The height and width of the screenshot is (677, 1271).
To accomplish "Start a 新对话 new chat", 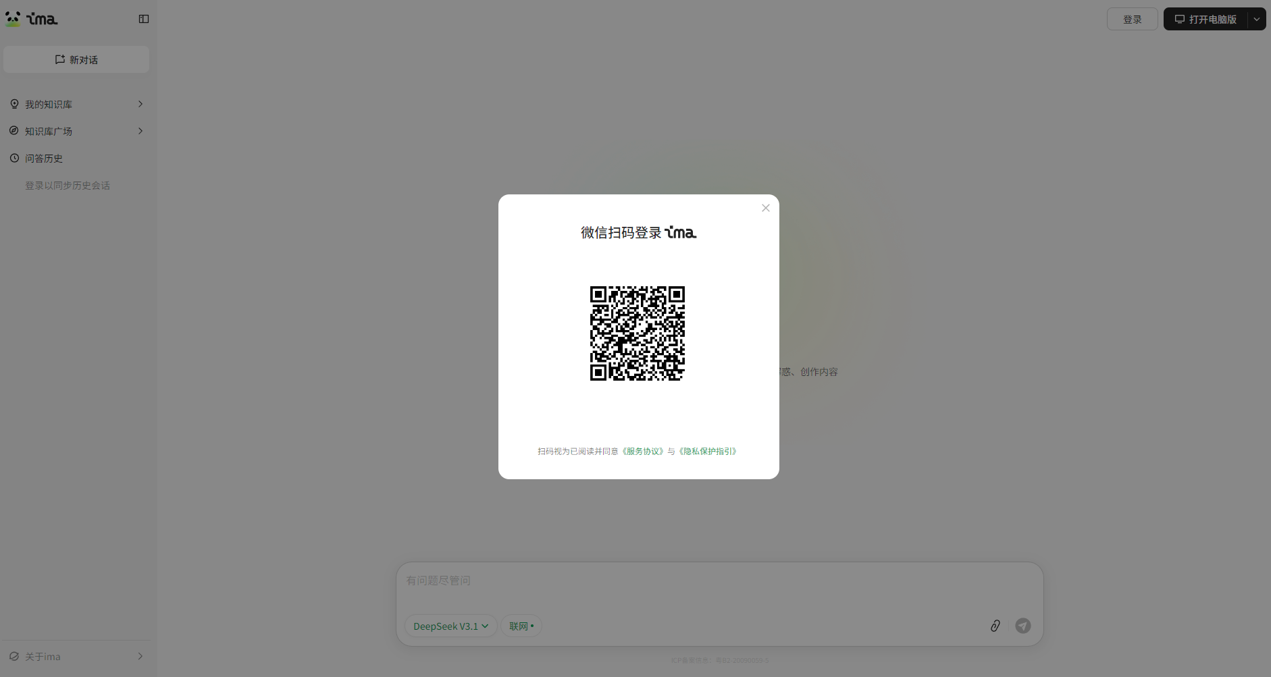I will point(76,59).
